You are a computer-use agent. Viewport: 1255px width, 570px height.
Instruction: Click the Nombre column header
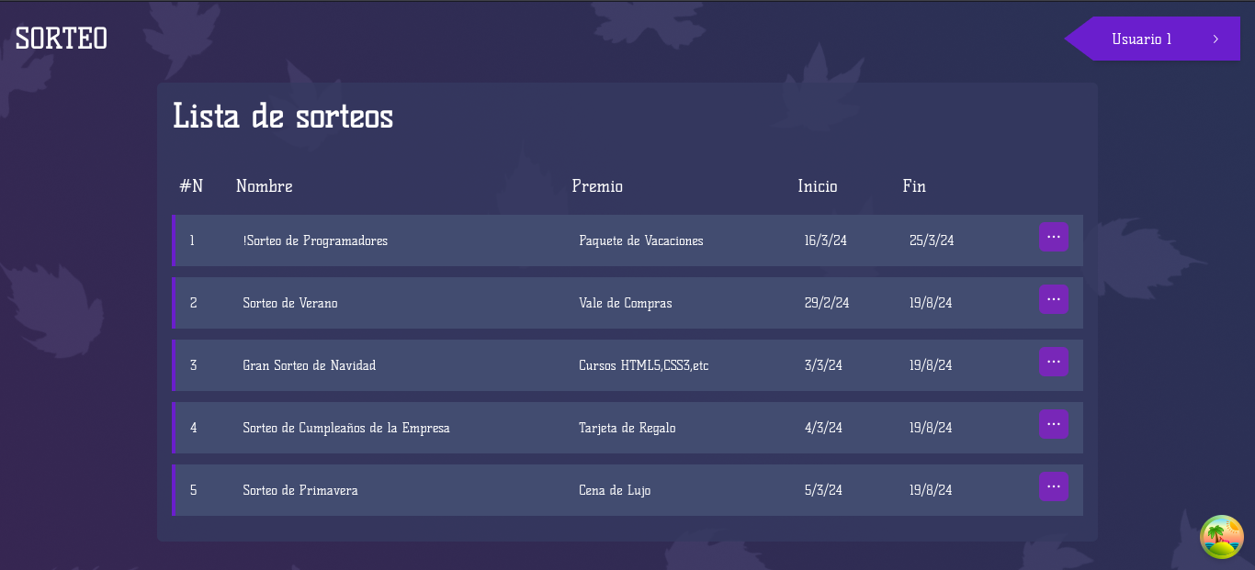tap(265, 186)
